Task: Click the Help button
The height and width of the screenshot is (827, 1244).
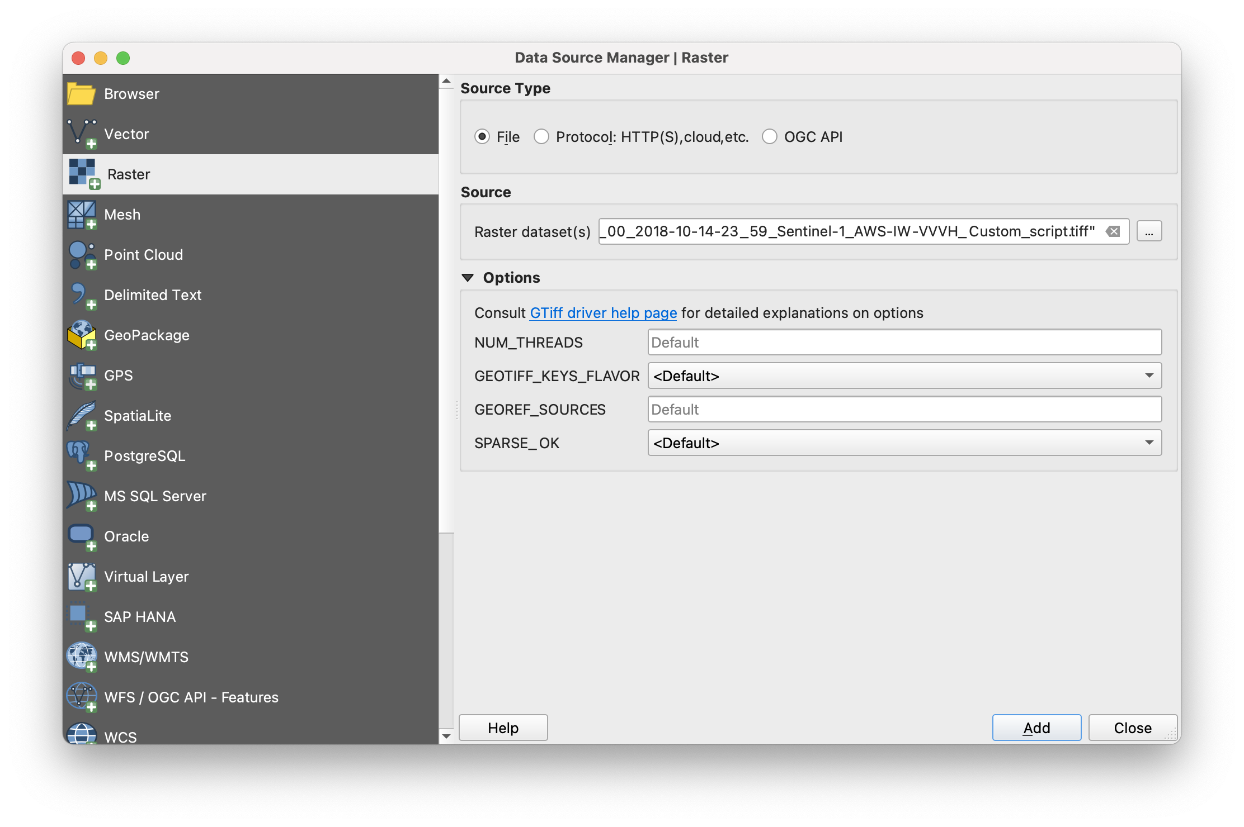Action: click(503, 728)
